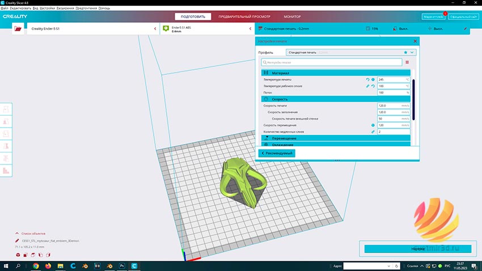Switch to front view cube icon
The image size is (482, 271).
[x=26, y=255]
